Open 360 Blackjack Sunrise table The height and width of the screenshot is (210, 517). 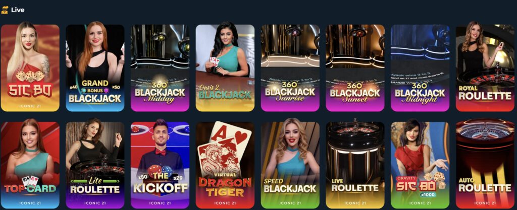[x=290, y=67]
